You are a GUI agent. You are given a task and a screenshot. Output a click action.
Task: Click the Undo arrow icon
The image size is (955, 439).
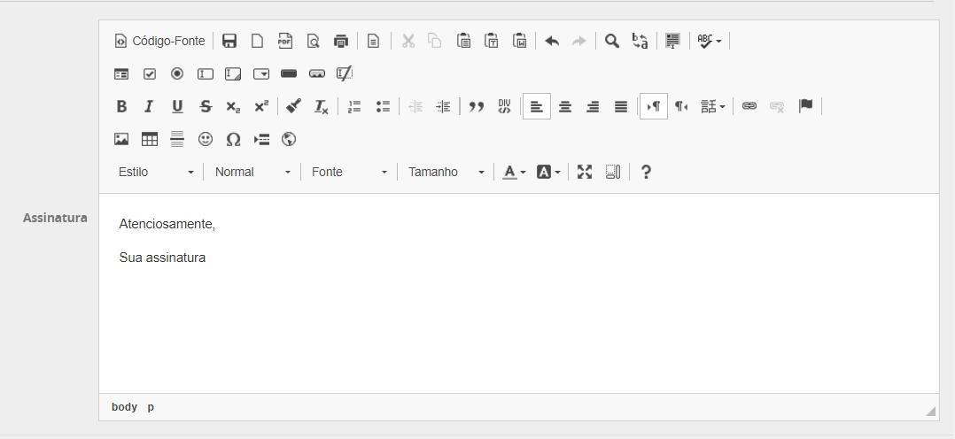click(552, 41)
